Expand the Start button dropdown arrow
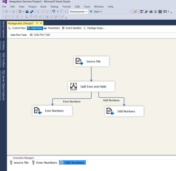This screenshot has width=176, height=171. 101,12
